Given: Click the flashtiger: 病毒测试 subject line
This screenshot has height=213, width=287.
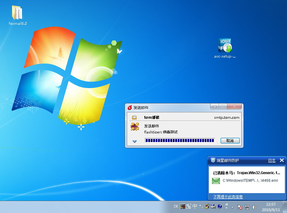Looking at the screenshot, I should coord(161,132).
